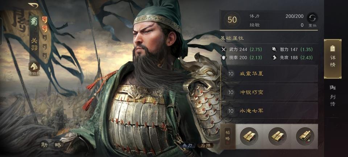Open the second golden scroll slot
Screen dimensions: 348x157
click(x=277, y=136)
